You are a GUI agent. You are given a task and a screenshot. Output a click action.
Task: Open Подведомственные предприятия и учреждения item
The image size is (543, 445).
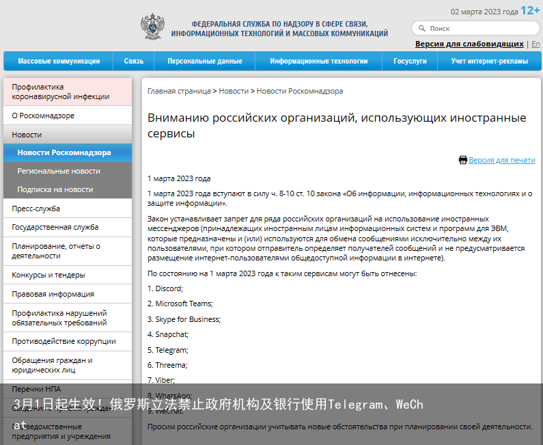[x=68, y=431]
